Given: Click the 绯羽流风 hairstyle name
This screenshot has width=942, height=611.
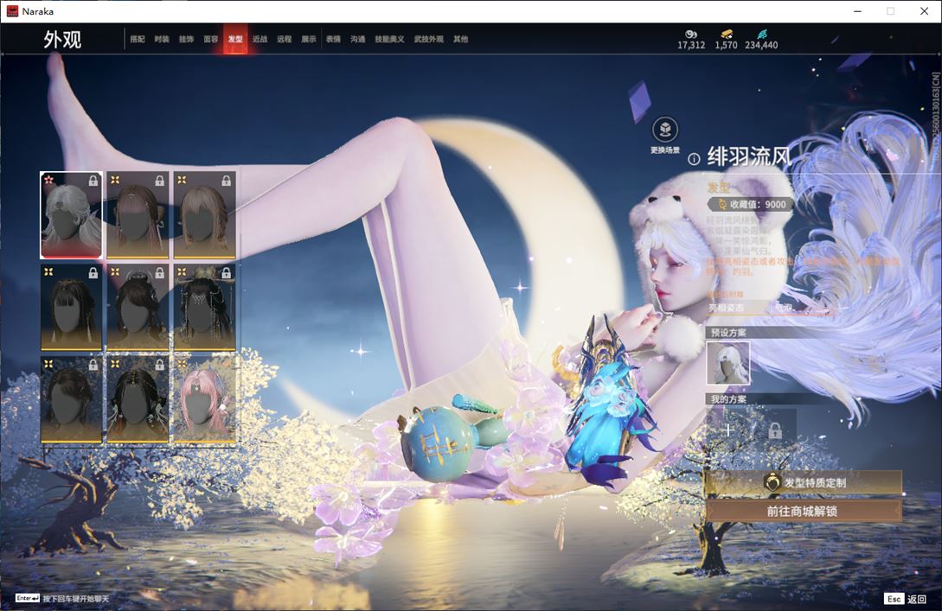Looking at the screenshot, I should pos(749,156).
